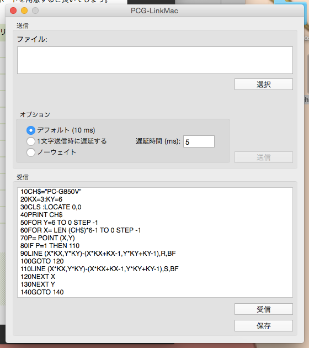Click the line 10CH$="PC-G850V"
Screen dimensions: 309x348
tap(51, 192)
